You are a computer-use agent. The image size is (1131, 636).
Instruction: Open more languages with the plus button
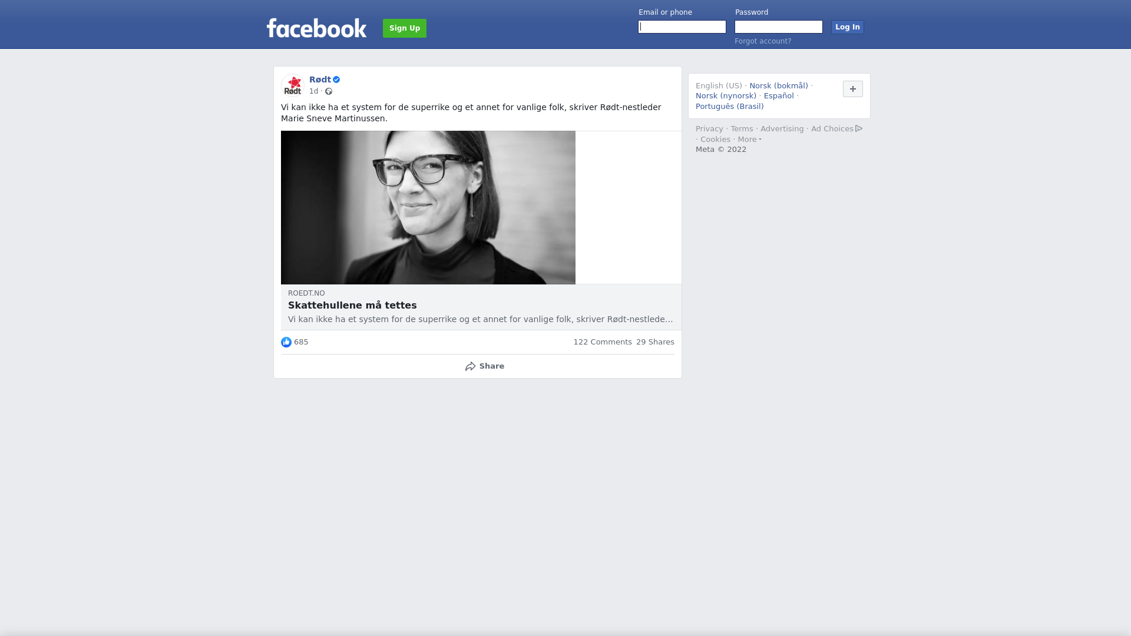pos(853,89)
